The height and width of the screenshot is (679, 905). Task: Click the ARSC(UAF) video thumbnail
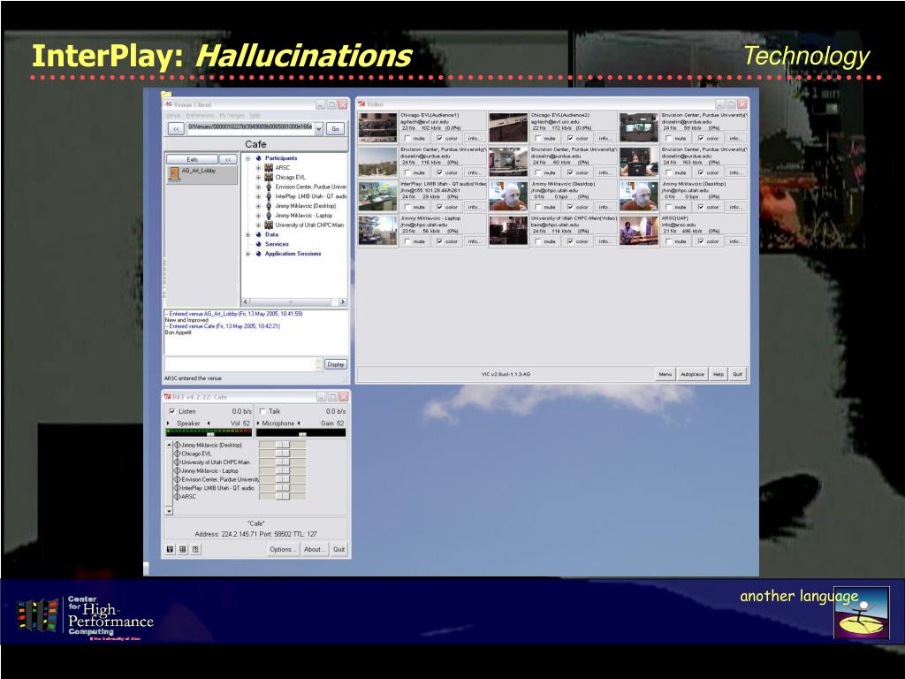pos(638,231)
